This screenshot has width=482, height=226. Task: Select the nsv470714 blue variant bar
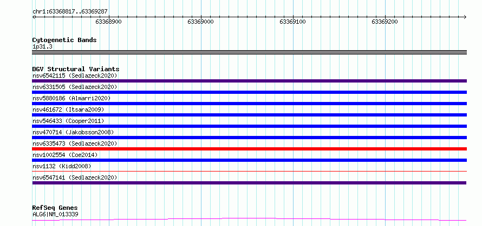coord(249,138)
